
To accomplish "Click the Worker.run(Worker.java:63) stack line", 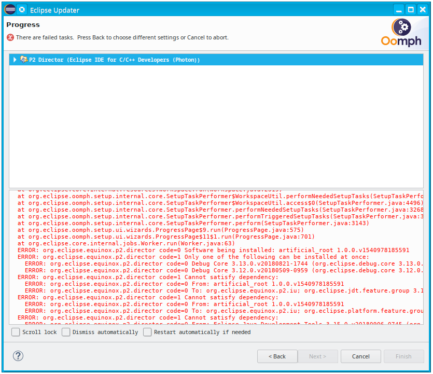I will pyautogui.click(x=126, y=243).
